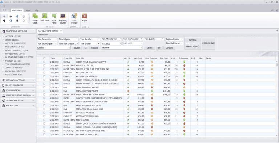The width and height of the screenshot is (279, 143).
Task: Check the box for MOLPED ULTRA TEKLİ row
Action: [x=44, y=66]
